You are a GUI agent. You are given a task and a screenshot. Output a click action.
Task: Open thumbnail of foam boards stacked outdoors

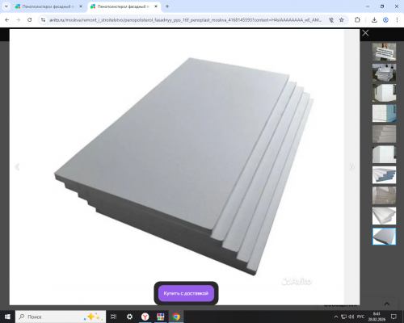pyautogui.click(x=384, y=73)
